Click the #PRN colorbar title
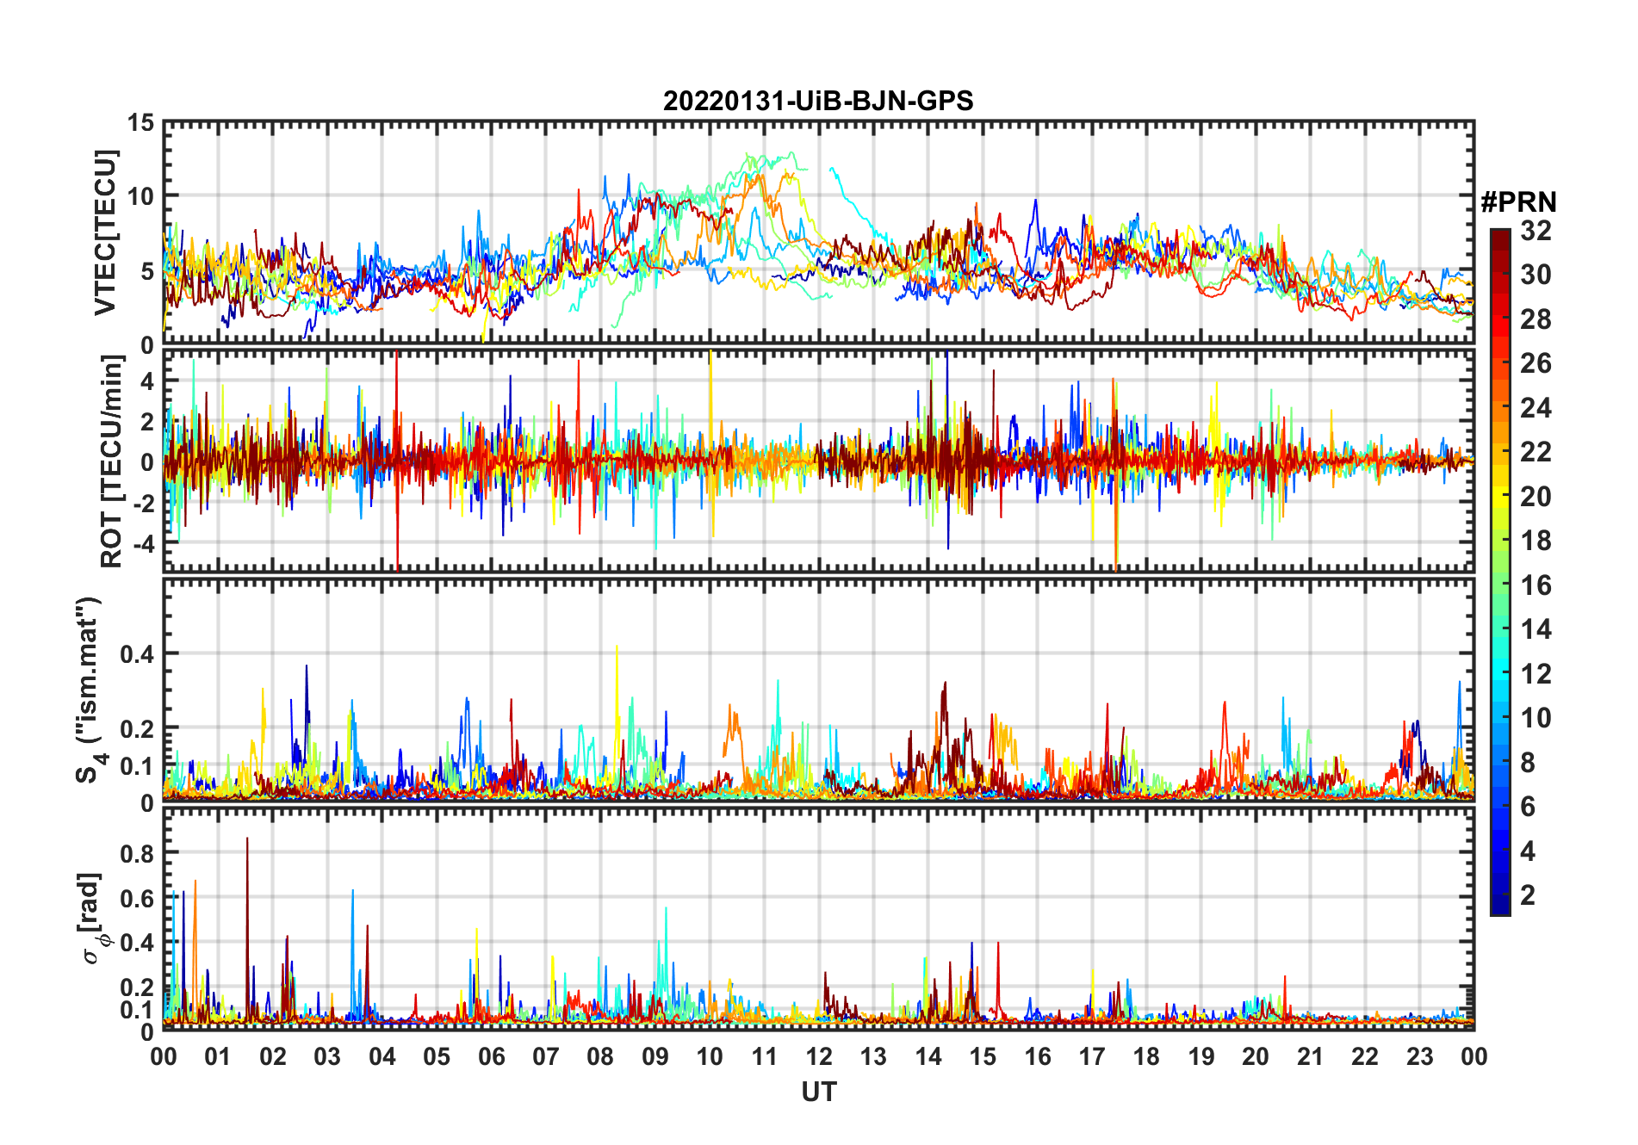 1519,202
